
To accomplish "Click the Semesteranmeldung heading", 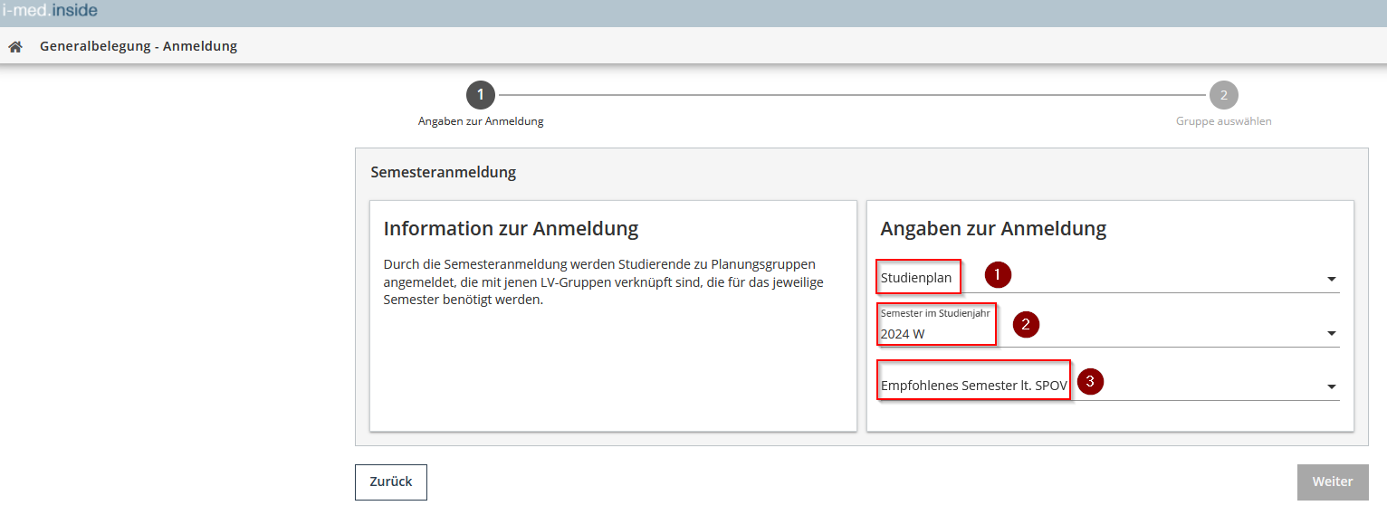I will coord(444,172).
